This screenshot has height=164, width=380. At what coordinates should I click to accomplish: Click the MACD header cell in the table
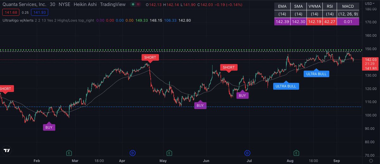348,7
